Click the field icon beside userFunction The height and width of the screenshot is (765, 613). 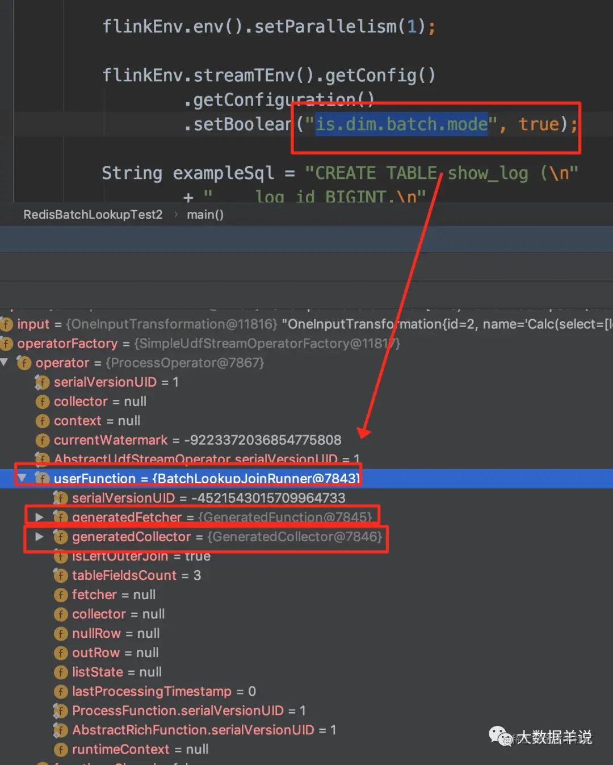tap(43, 478)
